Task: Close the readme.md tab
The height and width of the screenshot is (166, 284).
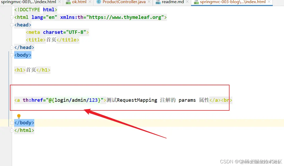Action: point(187,2)
